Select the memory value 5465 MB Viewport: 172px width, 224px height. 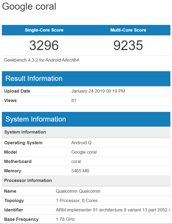80,171
